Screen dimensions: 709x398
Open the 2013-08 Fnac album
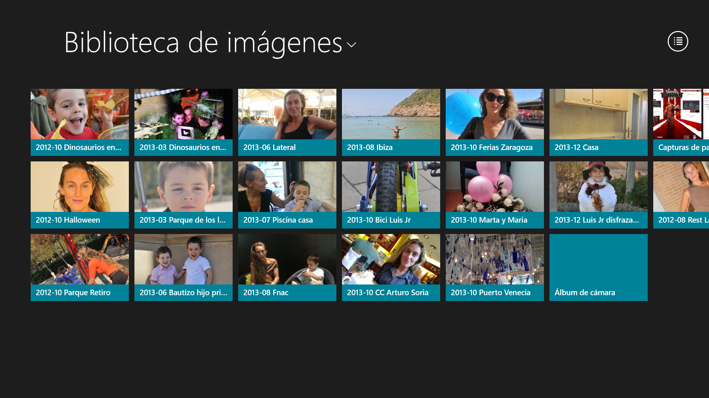click(287, 267)
